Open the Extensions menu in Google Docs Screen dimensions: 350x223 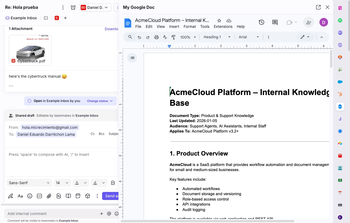point(223,27)
